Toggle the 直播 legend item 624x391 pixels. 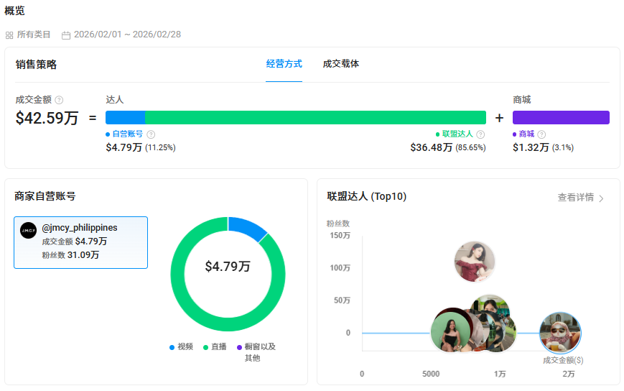pos(215,346)
